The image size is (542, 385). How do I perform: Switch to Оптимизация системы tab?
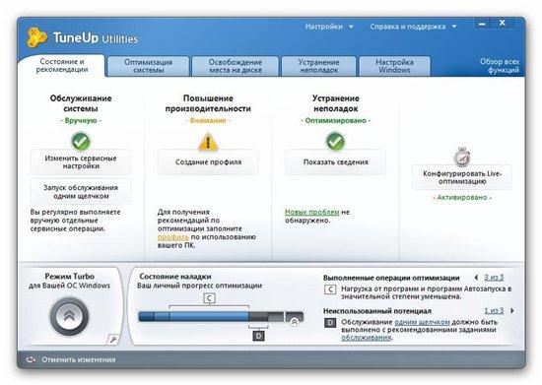point(148,66)
